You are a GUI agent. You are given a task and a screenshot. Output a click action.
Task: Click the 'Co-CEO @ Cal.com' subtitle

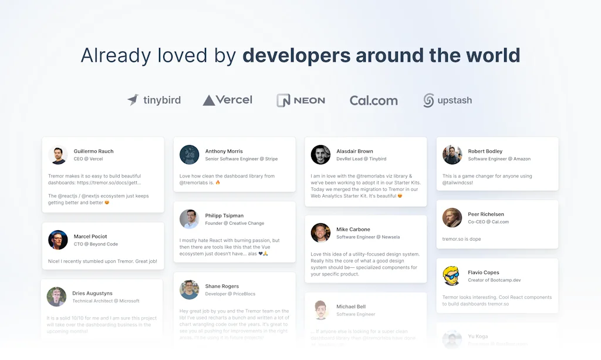488,221
